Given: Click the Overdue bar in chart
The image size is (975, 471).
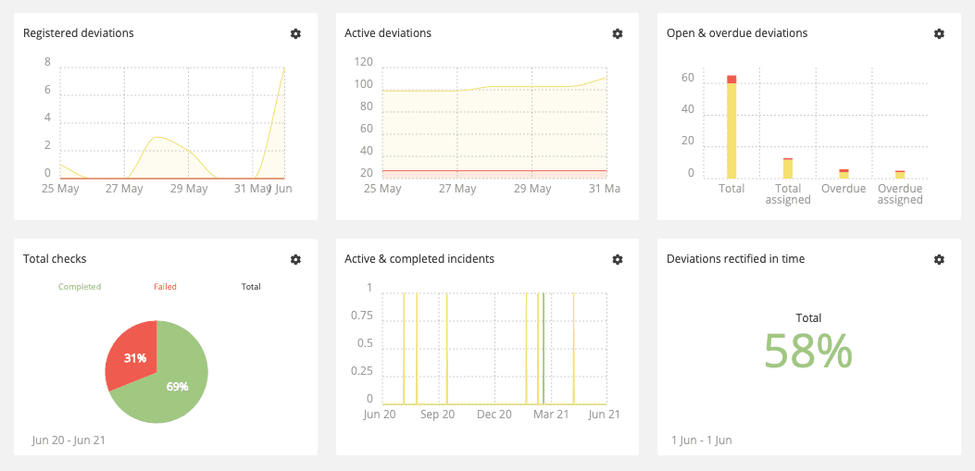Looking at the screenshot, I should click(844, 174).
